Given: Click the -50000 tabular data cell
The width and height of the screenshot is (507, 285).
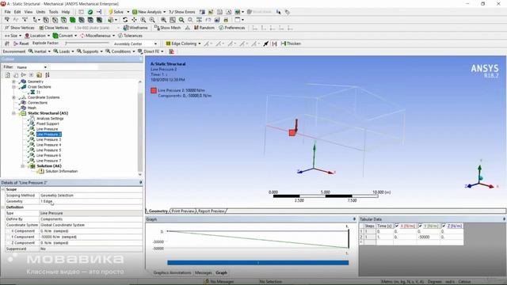Looking at the screenshot, I should pos(429,237).
